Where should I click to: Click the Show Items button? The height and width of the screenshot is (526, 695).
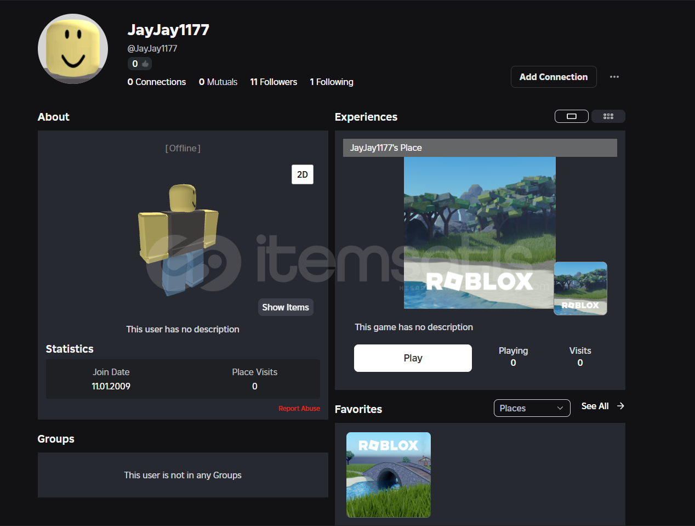pyautogui.click(x=286, y=307)
